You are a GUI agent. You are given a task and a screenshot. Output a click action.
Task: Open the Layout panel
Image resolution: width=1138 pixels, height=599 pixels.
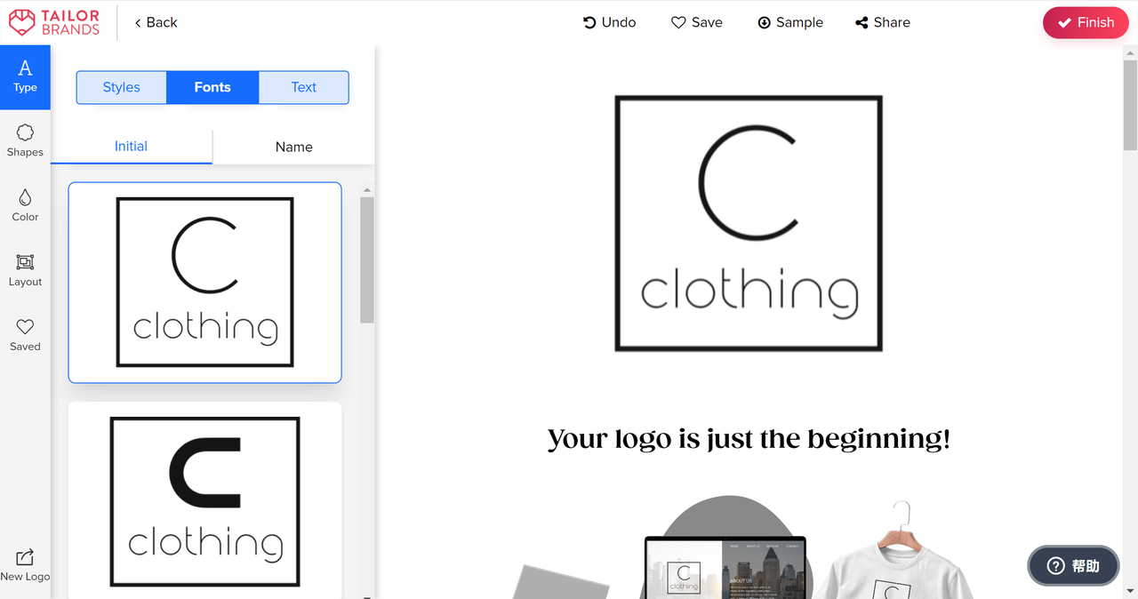tap(25, 271)
